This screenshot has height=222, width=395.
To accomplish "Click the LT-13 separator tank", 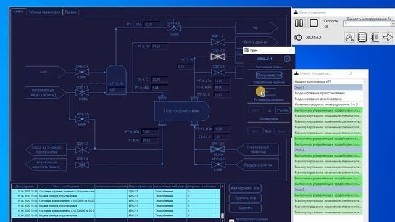I will 116,80.
